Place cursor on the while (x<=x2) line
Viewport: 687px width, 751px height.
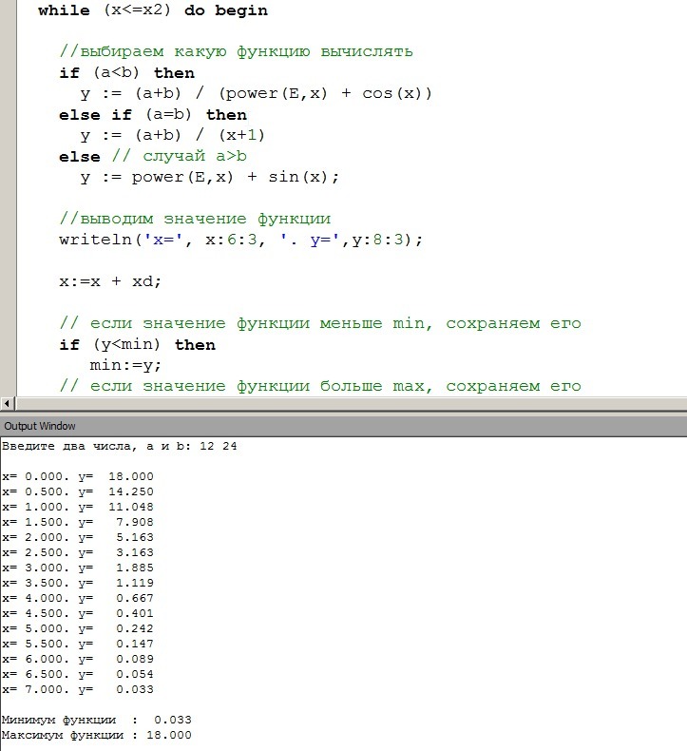[x=152, y=10]
